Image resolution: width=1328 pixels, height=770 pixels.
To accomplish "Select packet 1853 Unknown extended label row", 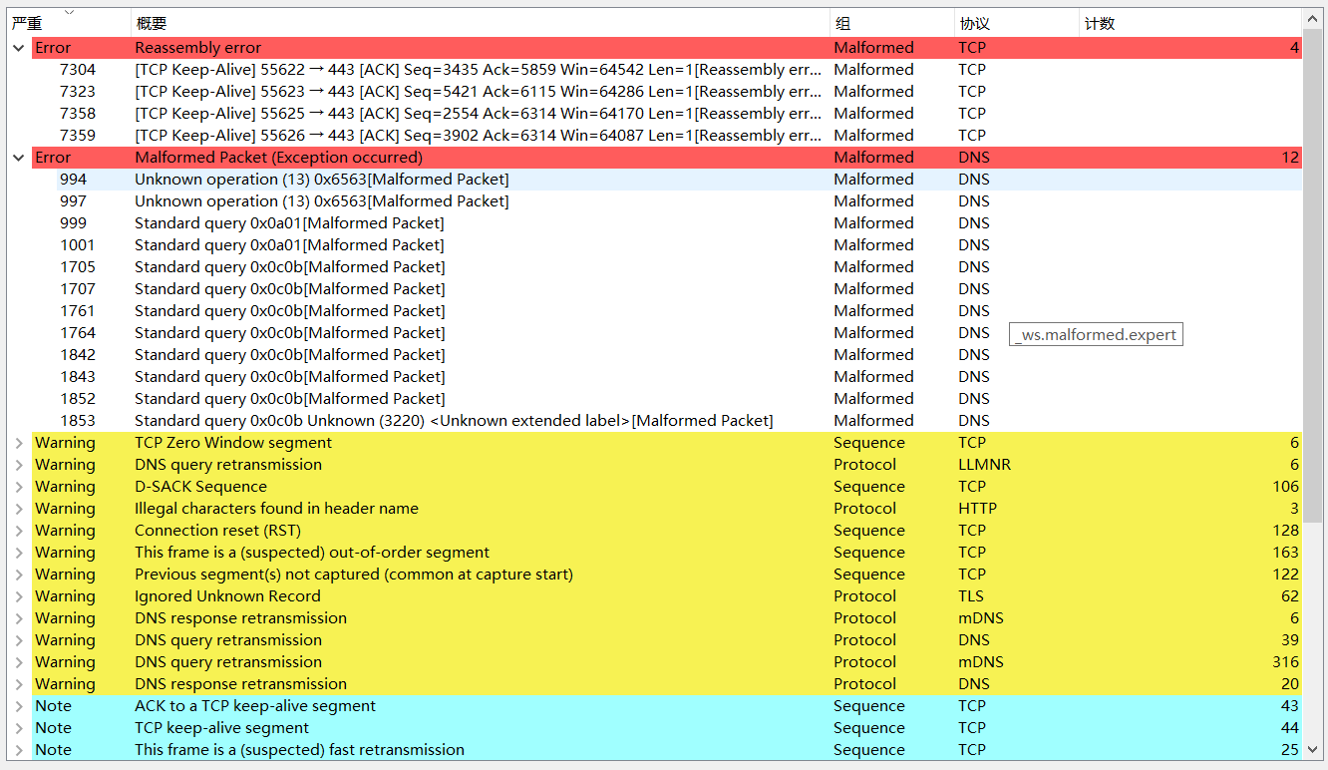I will click(x=655, y=421).
